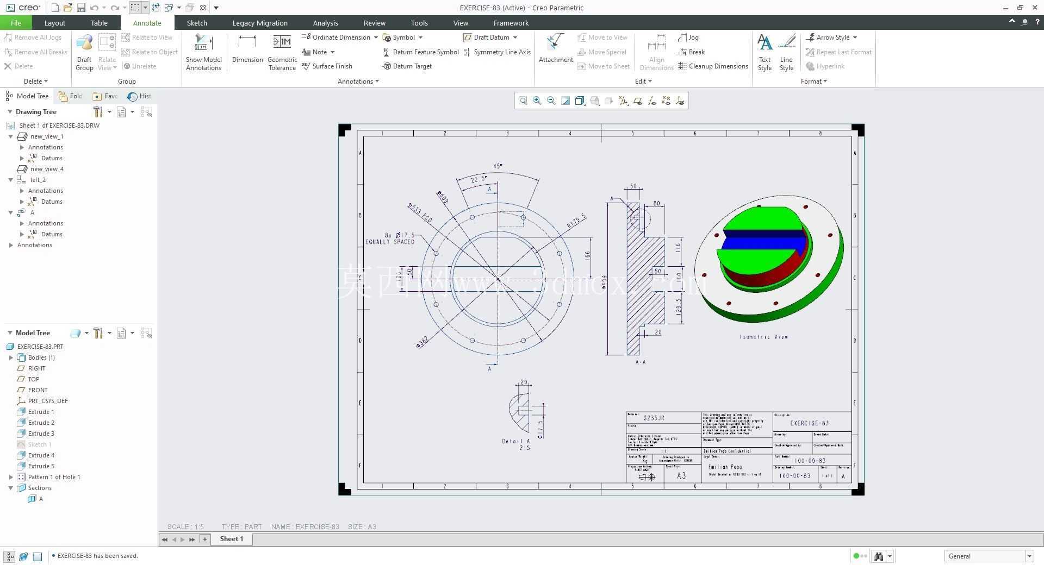Select PRT_CSYS_DEF in Model Tree

point(42,401)
